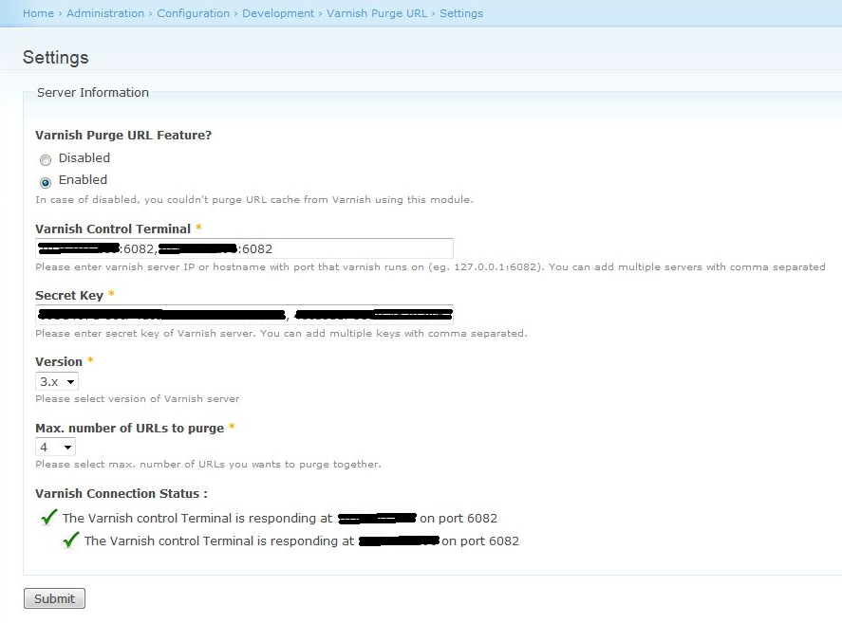Open Development breadcrumb link
The width and height of the screenshot is (842, 623).
278,13
